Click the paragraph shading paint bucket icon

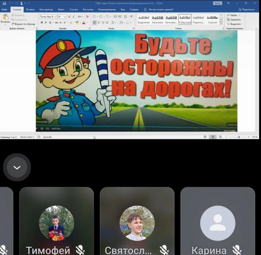121,22
